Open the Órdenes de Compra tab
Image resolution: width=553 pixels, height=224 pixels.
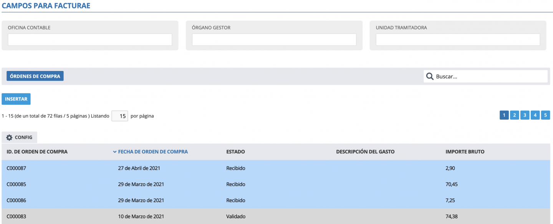tap(35, 76)
